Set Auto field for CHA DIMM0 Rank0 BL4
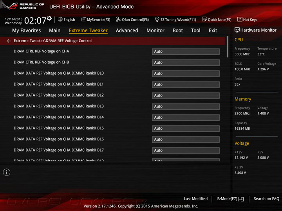This screenshot has height=211, width=282. pos(186,117)
